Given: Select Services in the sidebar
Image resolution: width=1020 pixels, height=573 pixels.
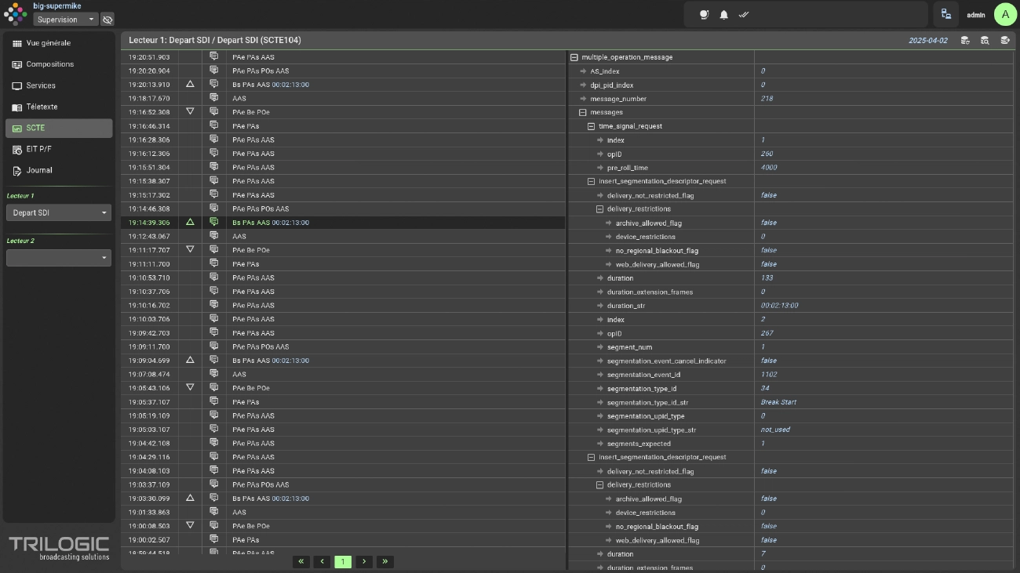Looking at the screenshot, I should (x=59, y=85).
